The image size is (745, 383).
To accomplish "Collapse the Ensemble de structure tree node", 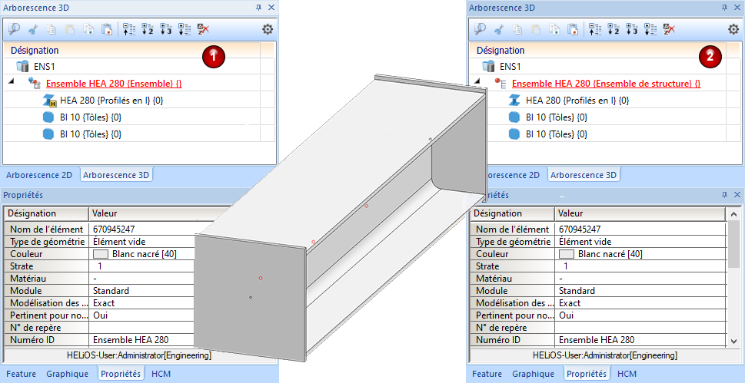I will pyautogui.click(x=477, y=81).
